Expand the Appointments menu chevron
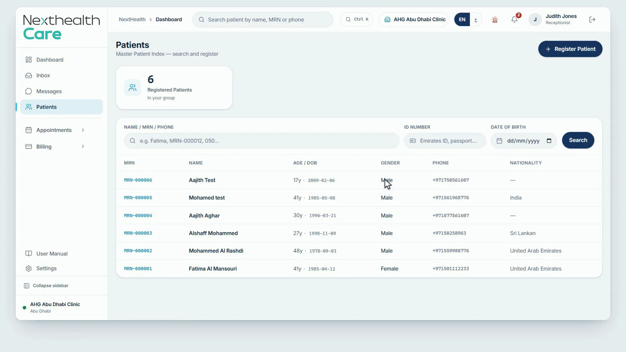Screen dimensions: 626x352 (83, 130)
